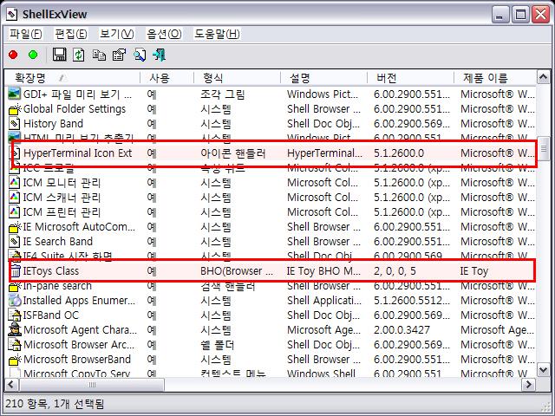555x416 pixels.
Task: Click the IE Microsoft AutoCom row icon
Action: [15, 227]
